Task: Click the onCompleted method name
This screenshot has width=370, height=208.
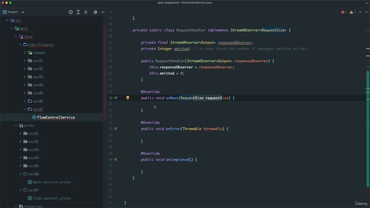Action: (x=177, y=159)
